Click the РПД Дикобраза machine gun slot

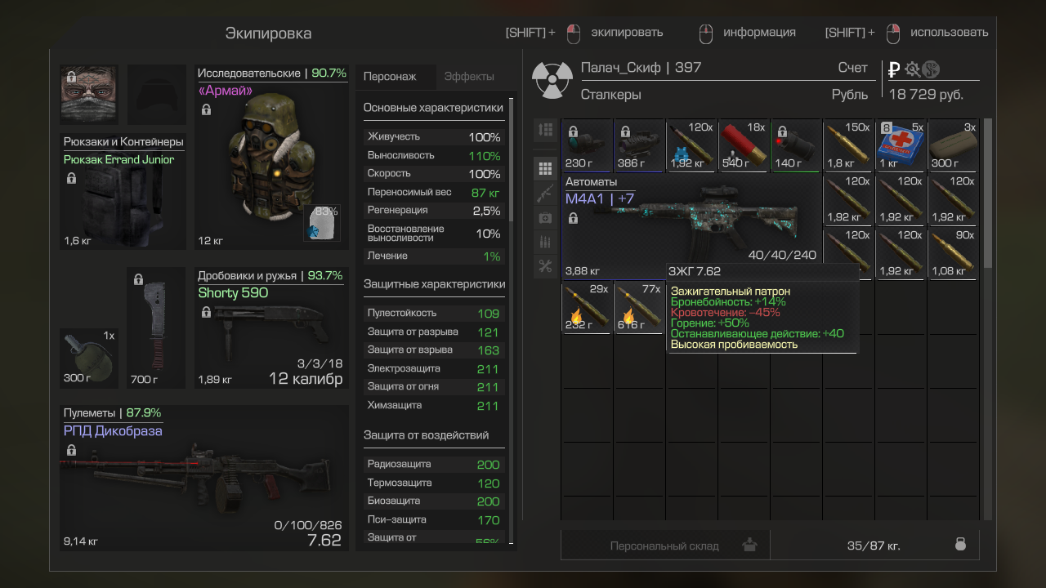tap(204, 478)
